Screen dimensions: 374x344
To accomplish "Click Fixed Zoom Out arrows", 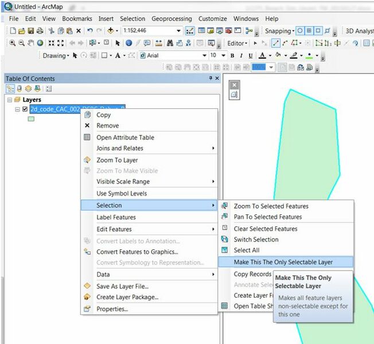I will pyautogui.click(x=61, y=43).
